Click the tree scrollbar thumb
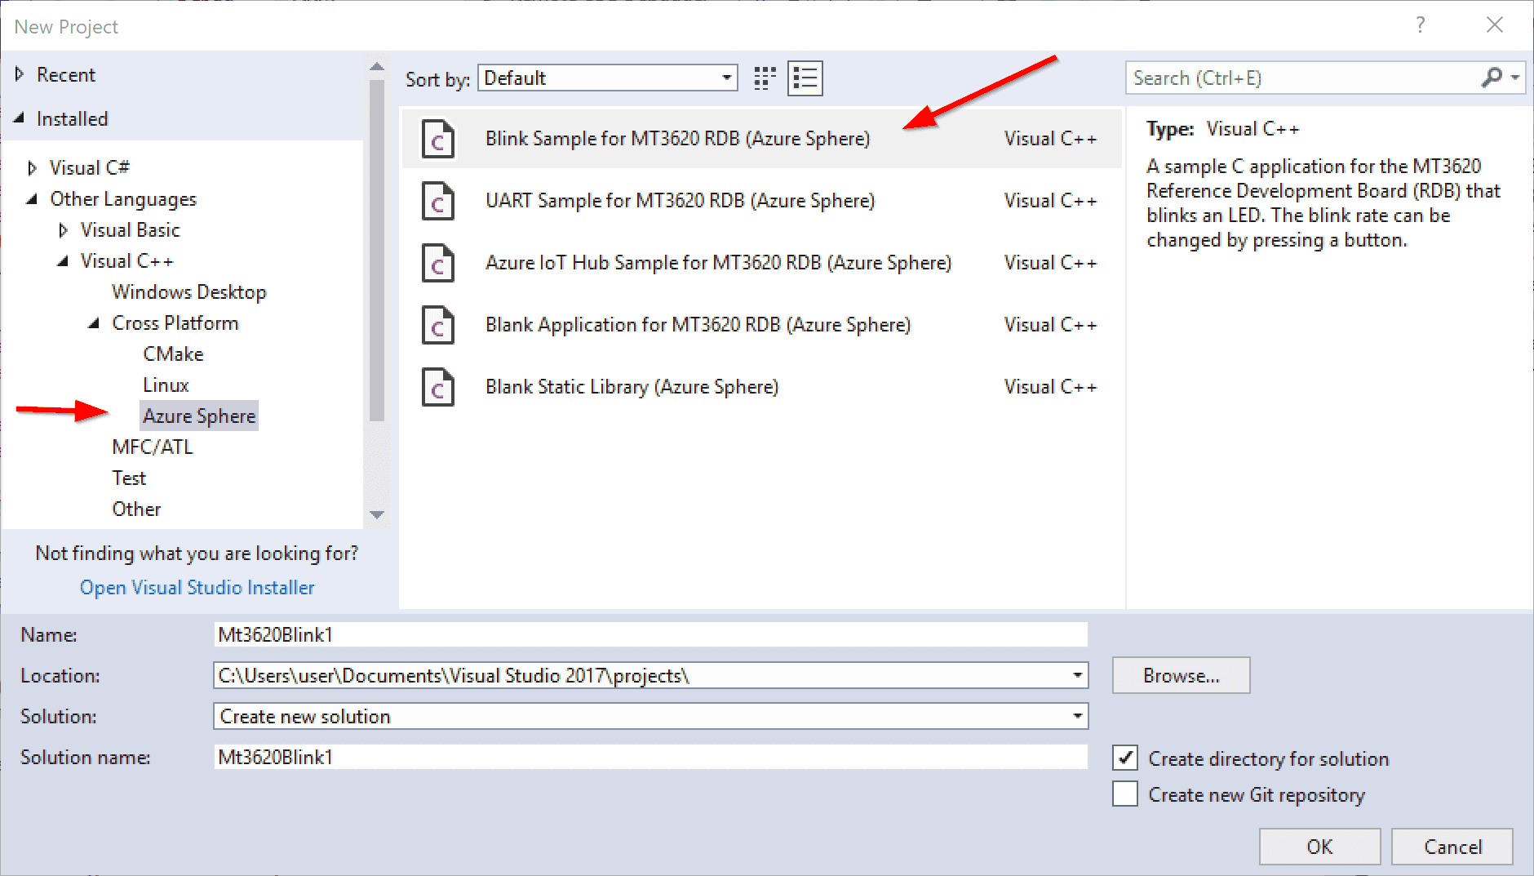 tap(377, 250)
